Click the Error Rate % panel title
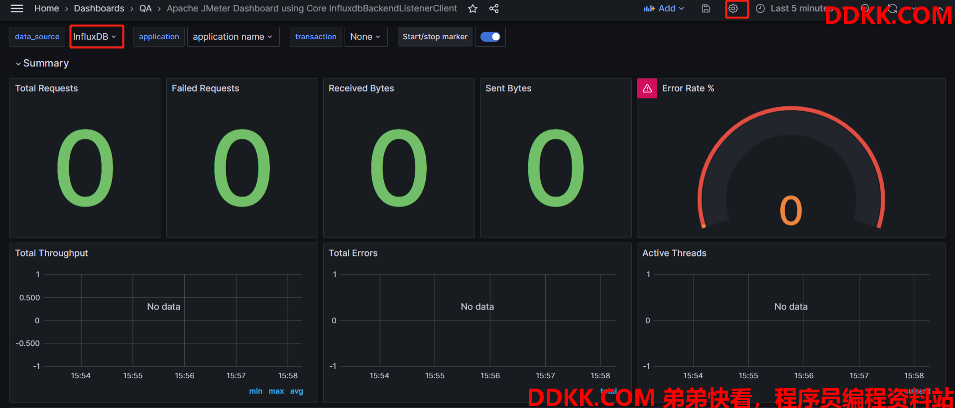This screenshot has height=408, width=955. pyautogui.click(x=688, y=88)
